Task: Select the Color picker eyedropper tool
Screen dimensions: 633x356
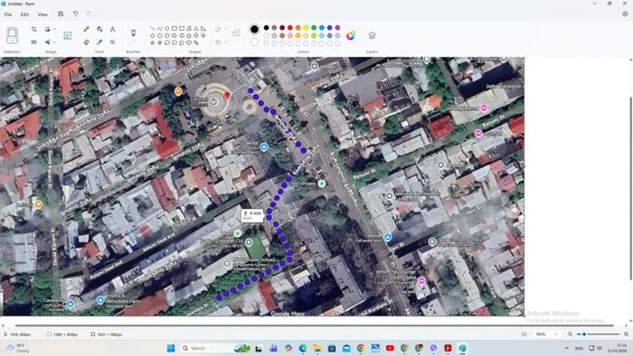Action: click(99, 42)
